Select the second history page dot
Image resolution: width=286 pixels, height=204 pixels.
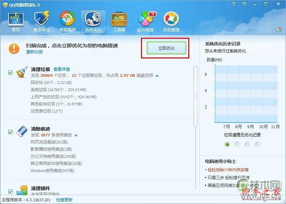click(238, 144)
